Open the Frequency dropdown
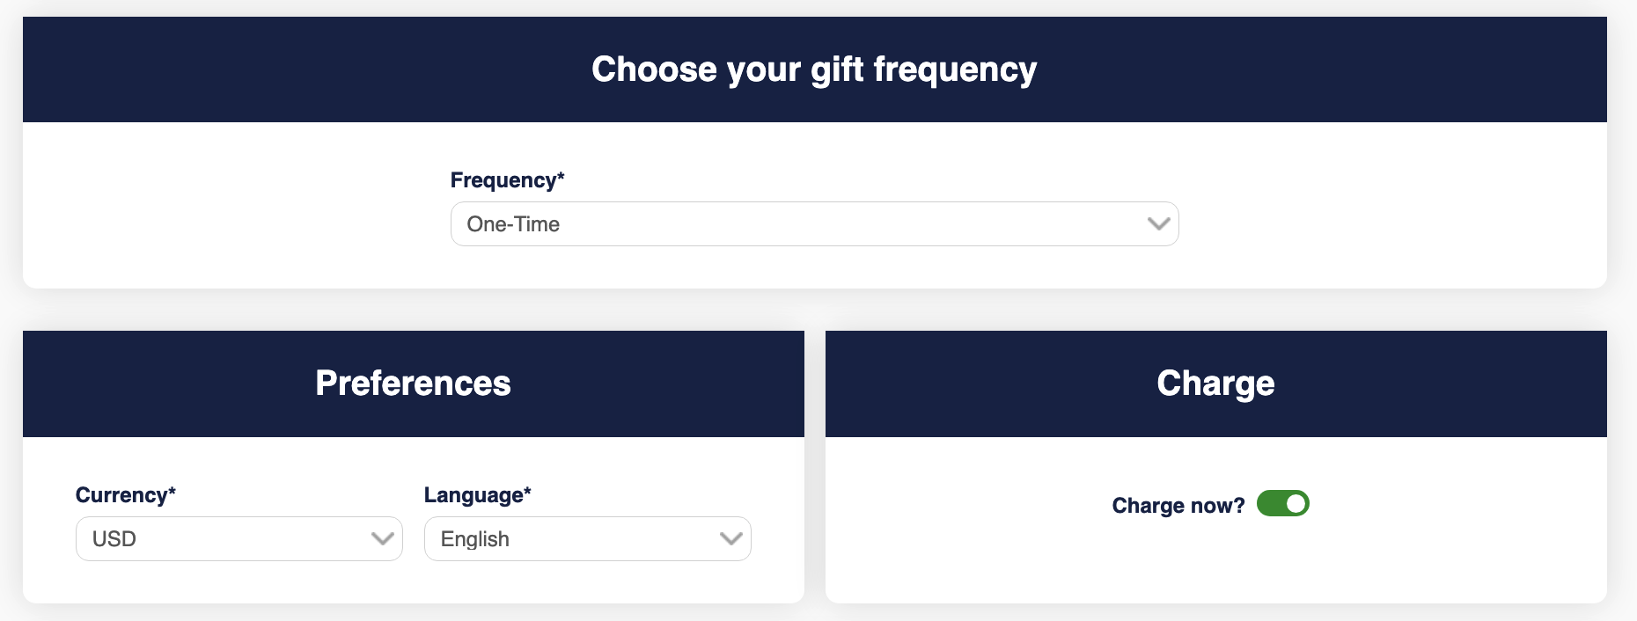This screenshot has width=1637, height=621. [813, 224]
